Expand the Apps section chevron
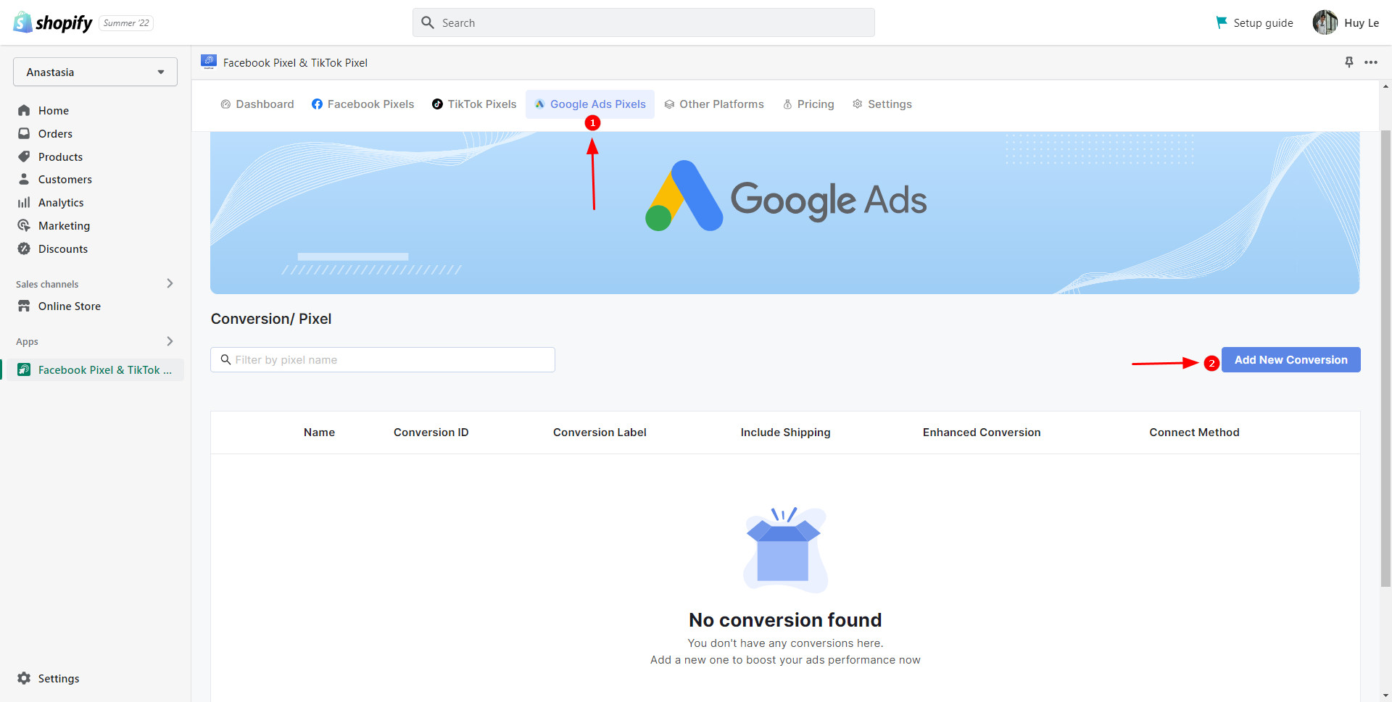Viewport: 1392px width, 702px height. coord(170,341)
